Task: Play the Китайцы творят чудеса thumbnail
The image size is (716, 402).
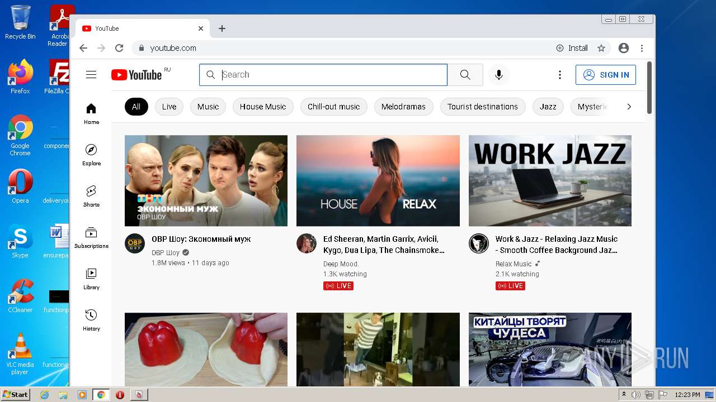Action: [x=550, y=350]
